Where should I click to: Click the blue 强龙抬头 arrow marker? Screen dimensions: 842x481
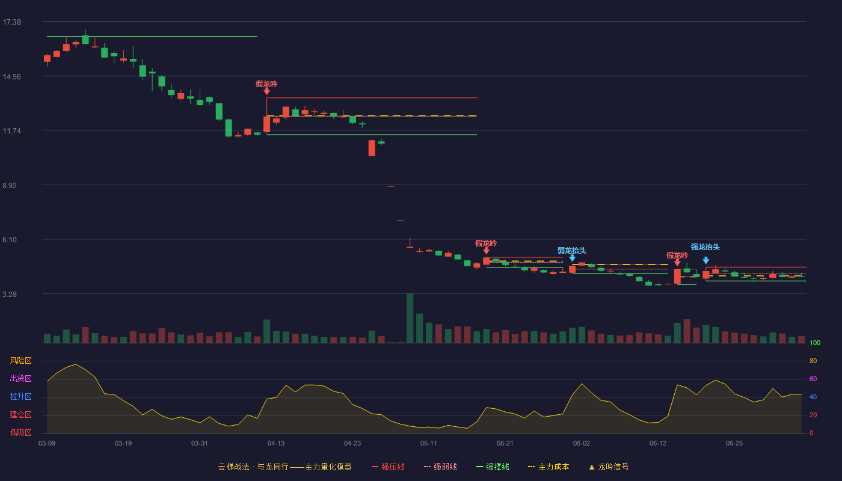click(705, 260)
